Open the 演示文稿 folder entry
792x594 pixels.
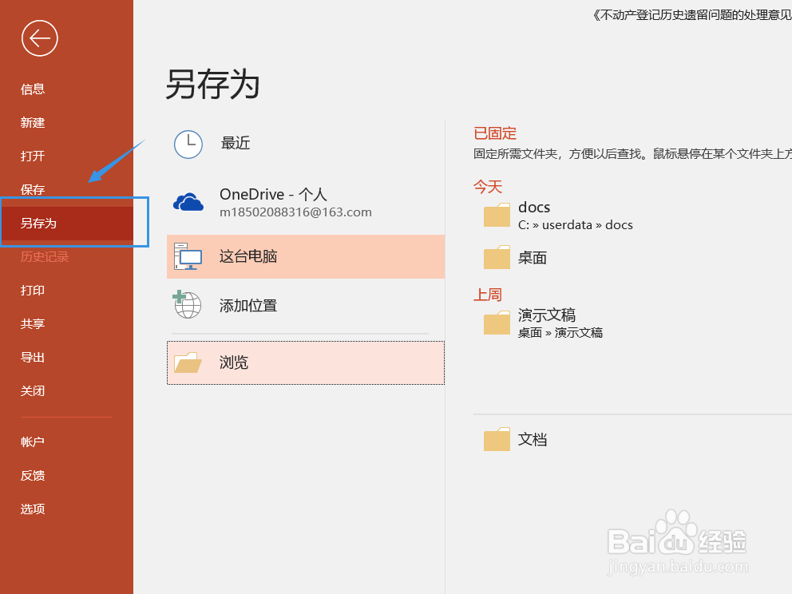547,315
